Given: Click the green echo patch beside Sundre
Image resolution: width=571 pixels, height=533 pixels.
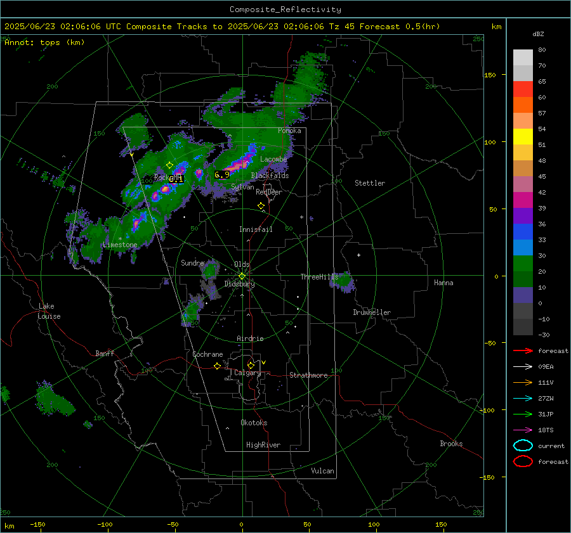Looking at the screenshot, I should pyautogui.click(x=210, y=271).
